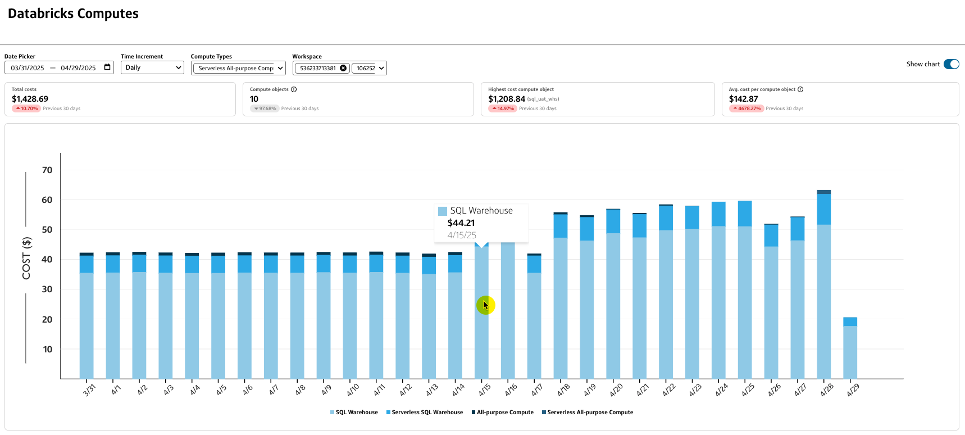Click highest cost value $1,208.84
The height and width of the screenshot is (435, 965).
[x=507, y=99]
